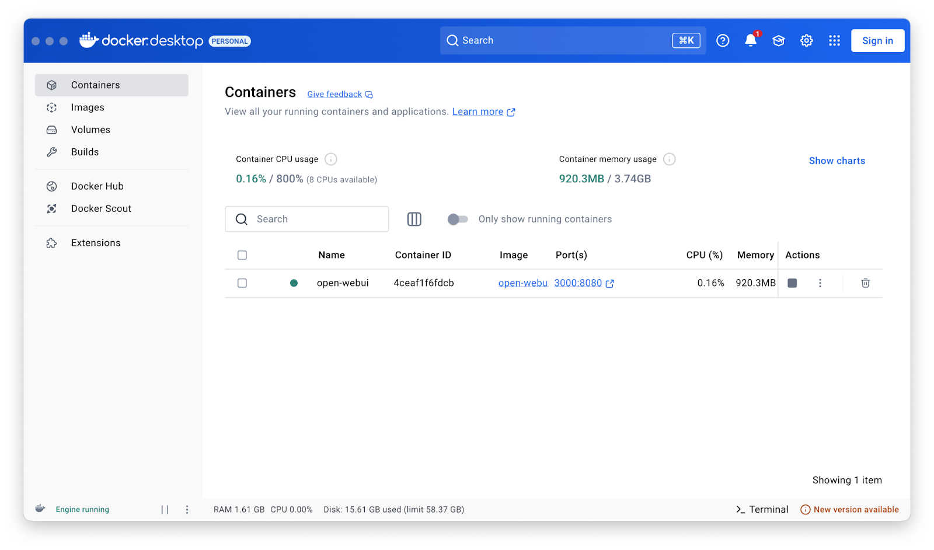Click New version available notice

849,510
